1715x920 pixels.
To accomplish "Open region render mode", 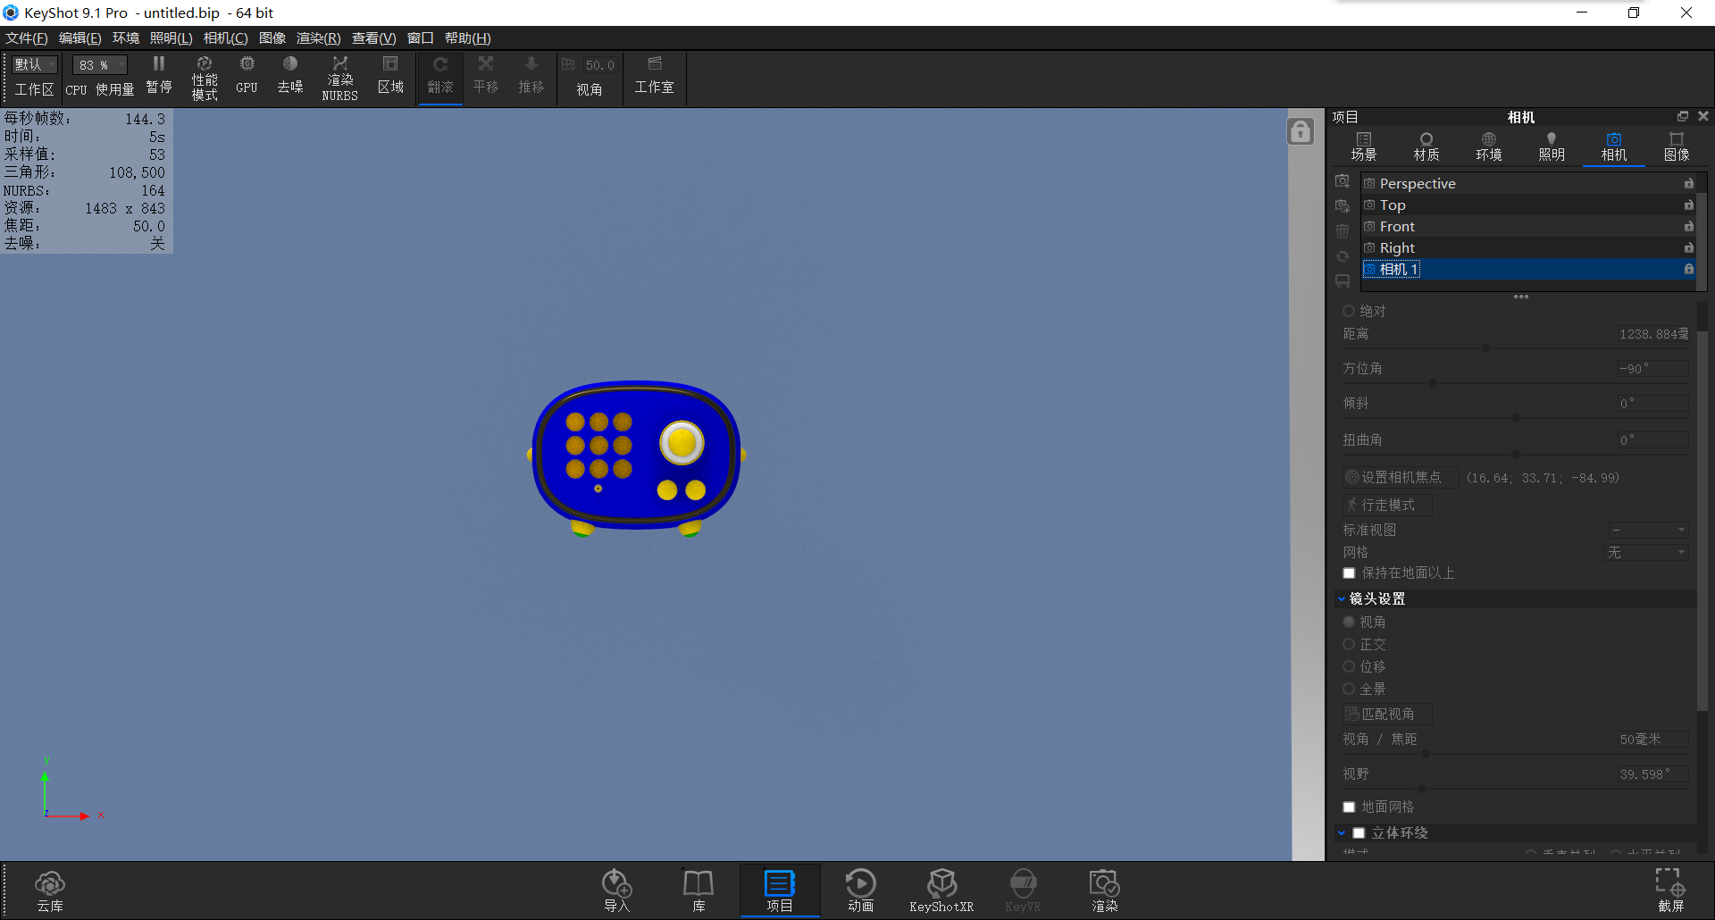I will 390,75.
